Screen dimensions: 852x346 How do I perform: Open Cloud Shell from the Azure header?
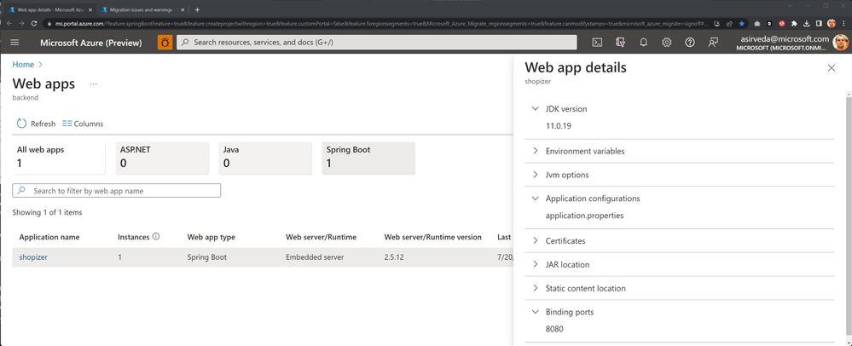click(597, 43)
